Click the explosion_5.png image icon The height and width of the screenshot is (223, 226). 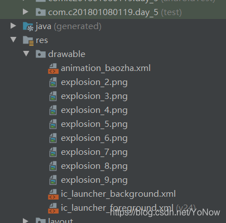53,124
